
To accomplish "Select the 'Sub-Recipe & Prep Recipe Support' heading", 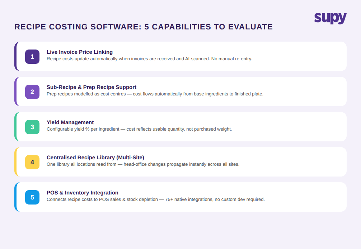I will click(x=92, y=87).
